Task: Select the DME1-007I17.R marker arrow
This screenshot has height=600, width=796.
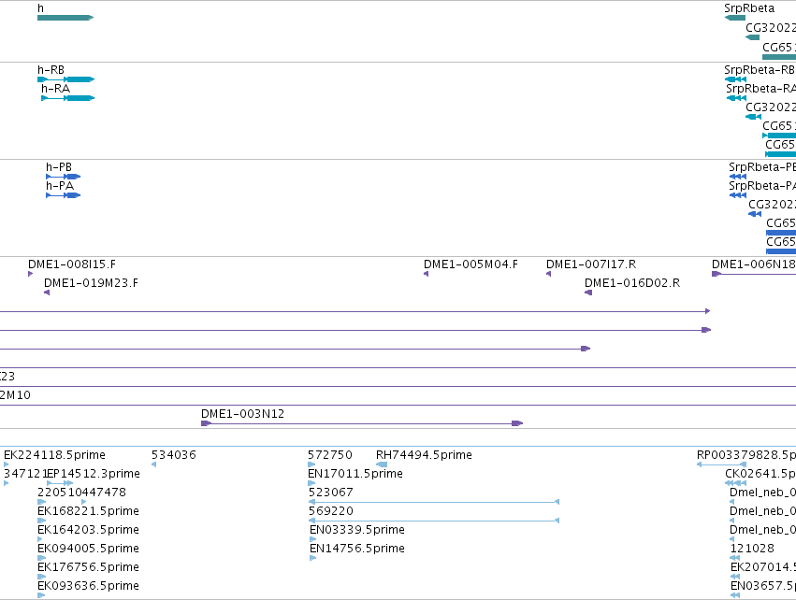Action: (x=548, y=274)
